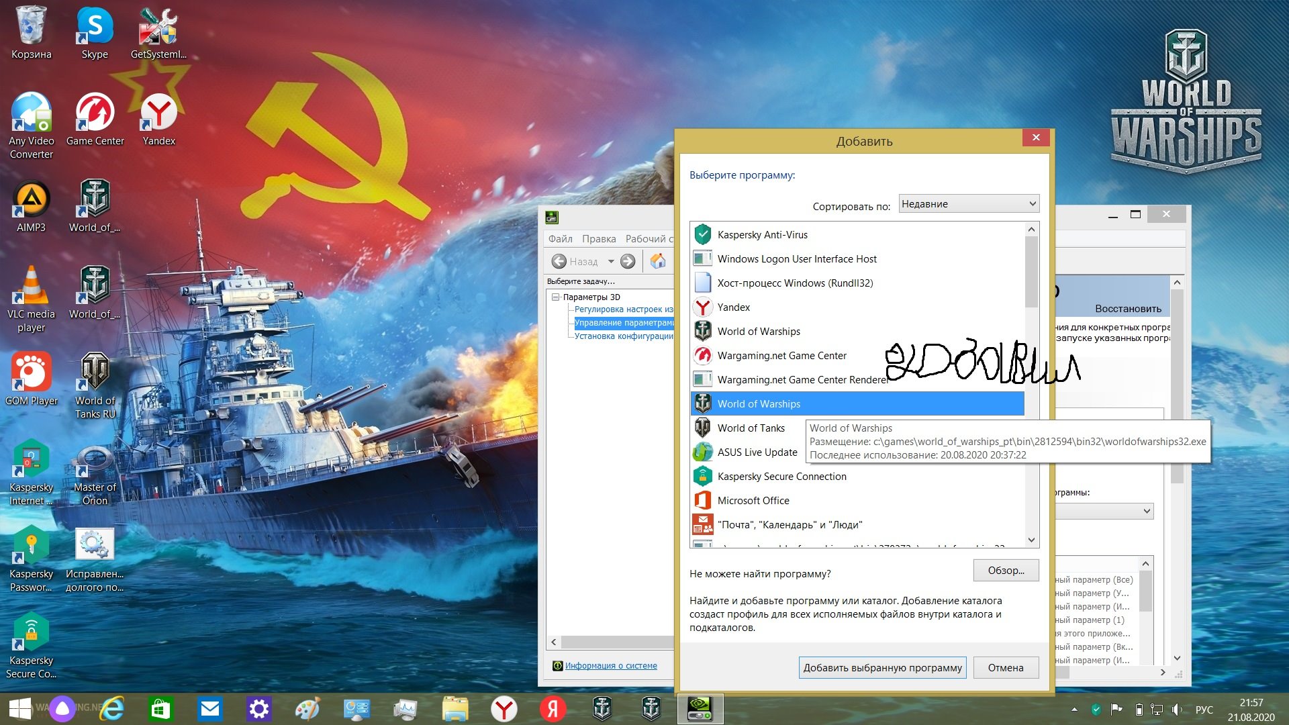Open the Правка menu
This screenshot has width=1289, height=725.
pyautogui.click(x=599, y=238)
